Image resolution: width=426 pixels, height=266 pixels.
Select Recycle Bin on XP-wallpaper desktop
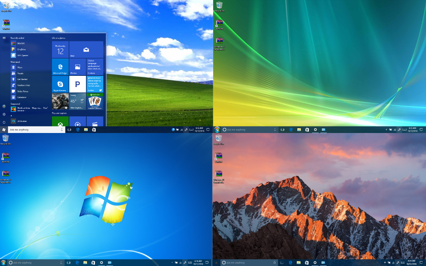coord(6,7)
